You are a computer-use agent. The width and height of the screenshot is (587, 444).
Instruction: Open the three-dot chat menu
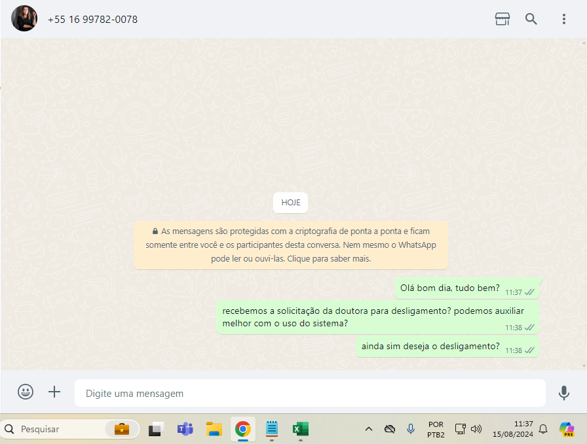563,19
